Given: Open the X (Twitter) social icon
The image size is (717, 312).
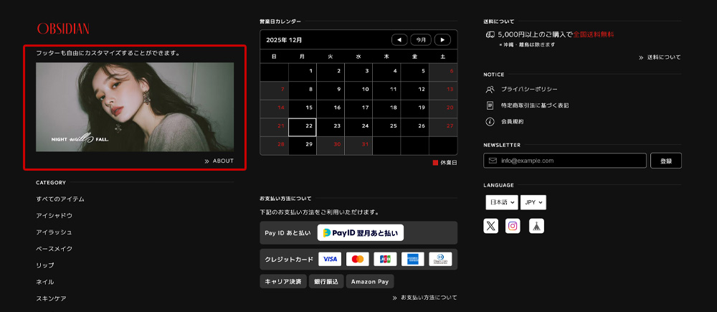Looking at the screenshot, I should (x=490, y=226).
